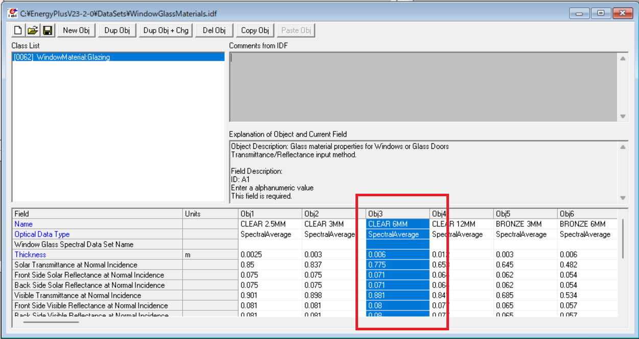Click the Open file folder icon

tap(33, 31)
